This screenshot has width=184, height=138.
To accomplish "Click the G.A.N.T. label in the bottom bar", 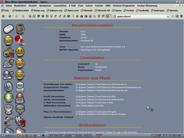I will click(10, 136).
